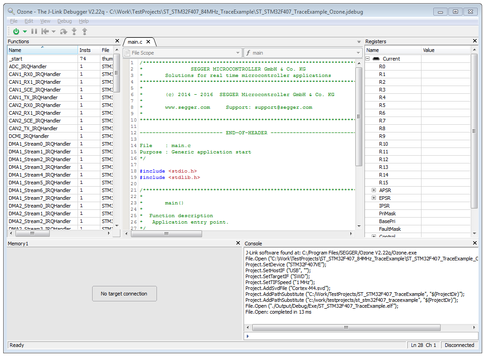Click the Step Over toolbar icon

tap(63, 31)
